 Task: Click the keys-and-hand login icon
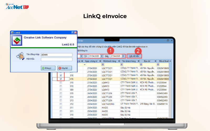[20, 56]
